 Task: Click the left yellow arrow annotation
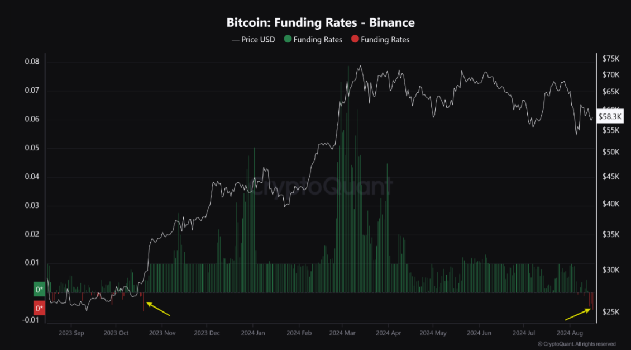(159, 309)
